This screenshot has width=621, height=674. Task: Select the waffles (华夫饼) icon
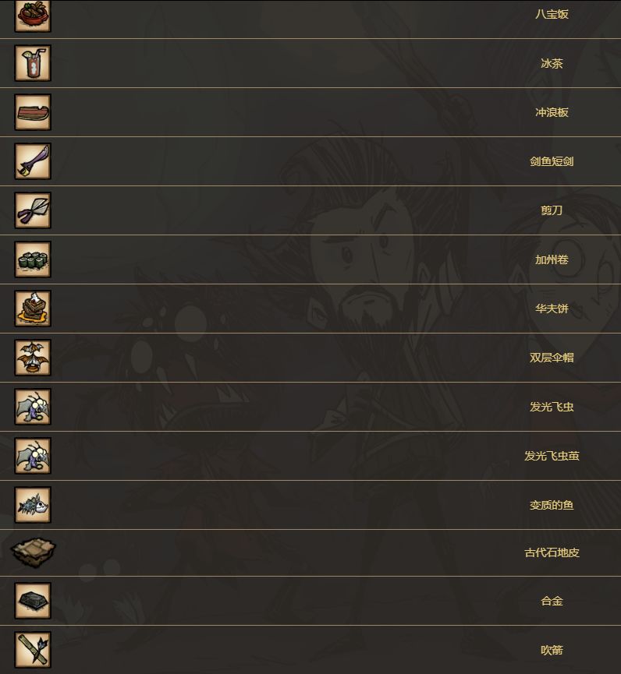click(x=33, y=309)
